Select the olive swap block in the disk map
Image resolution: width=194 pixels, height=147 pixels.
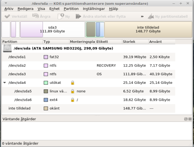tap(91, 29)
